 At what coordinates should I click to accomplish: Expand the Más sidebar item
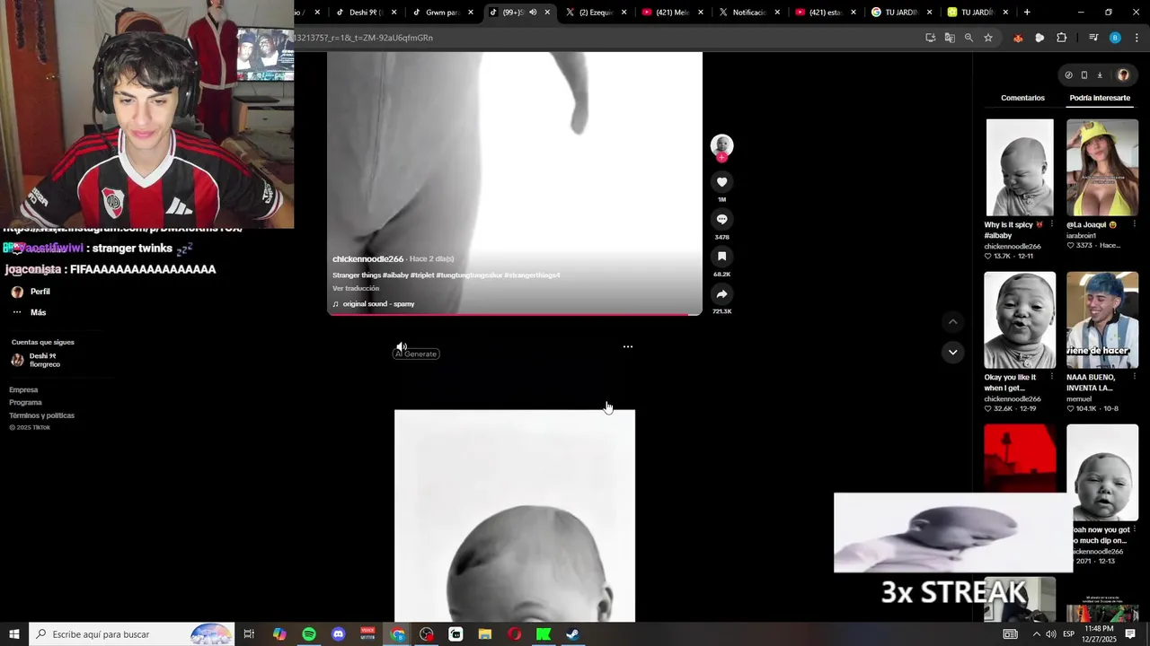click(x=28, y=312)
